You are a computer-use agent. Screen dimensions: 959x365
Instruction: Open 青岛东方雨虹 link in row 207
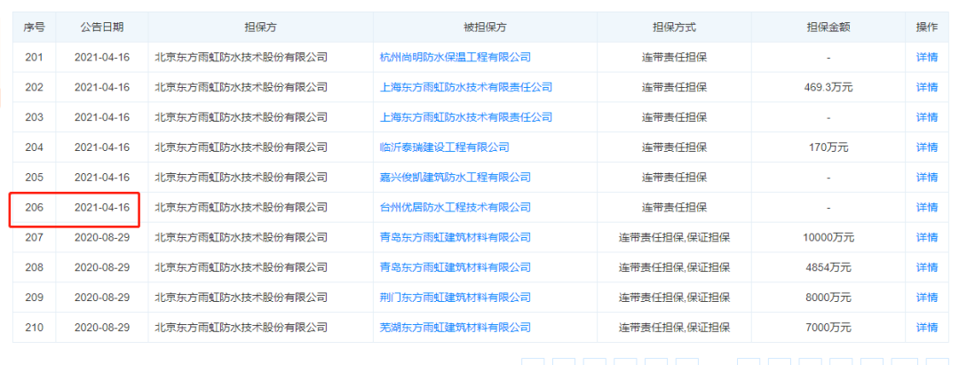coord(455,237)
